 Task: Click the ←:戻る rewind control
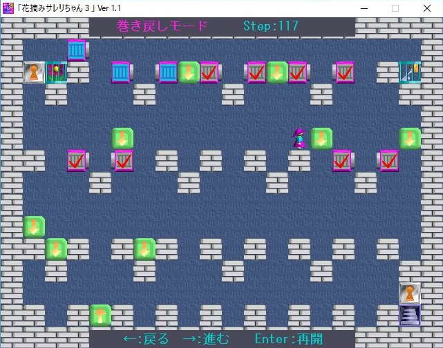coord(146,339)
